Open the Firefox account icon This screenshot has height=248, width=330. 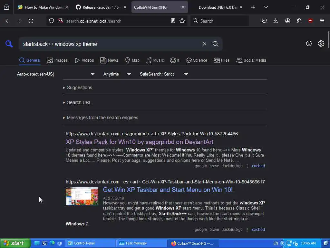pyautogui.click(x=287, y=21)
